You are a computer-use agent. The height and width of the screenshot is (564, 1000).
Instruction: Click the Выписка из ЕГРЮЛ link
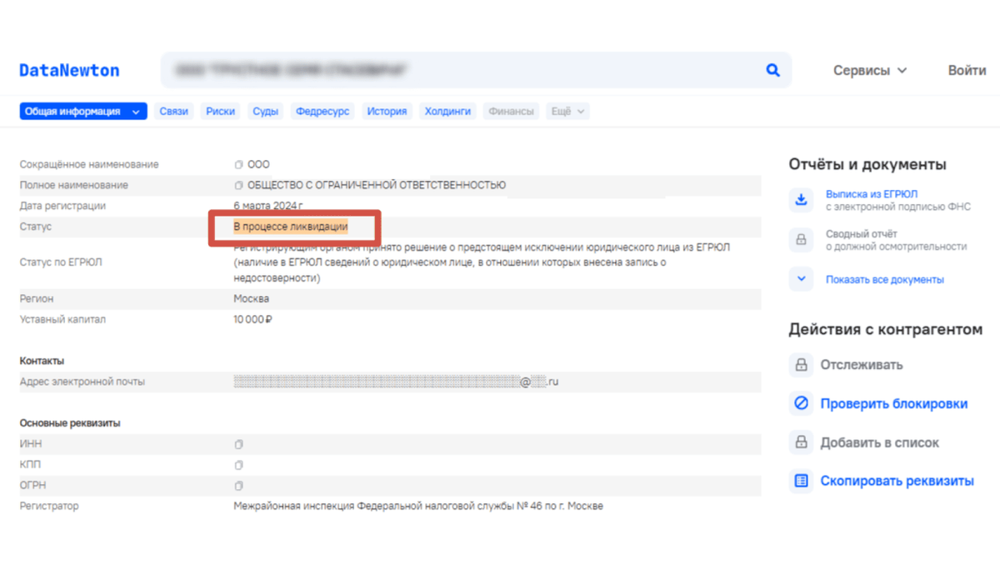coord(872,194)
